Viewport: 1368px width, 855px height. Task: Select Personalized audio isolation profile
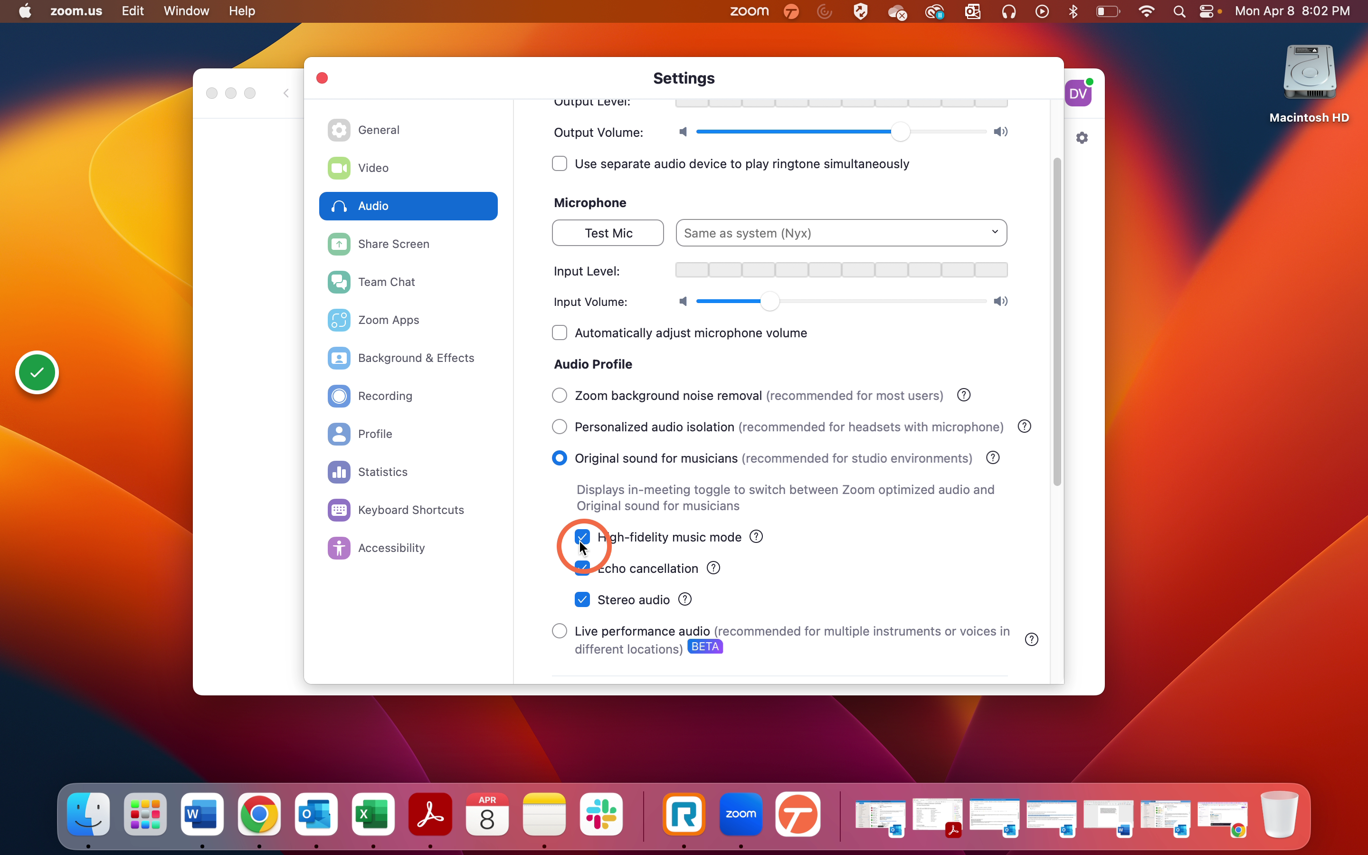coord(559,427)
